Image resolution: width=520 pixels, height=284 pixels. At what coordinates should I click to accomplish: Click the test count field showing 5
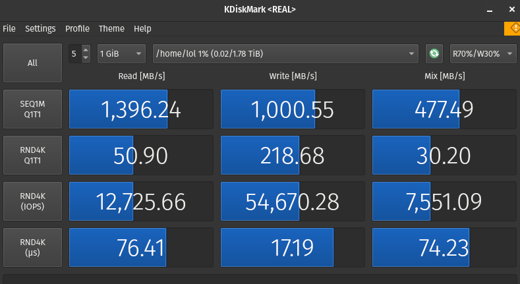[x=74, y=53]
